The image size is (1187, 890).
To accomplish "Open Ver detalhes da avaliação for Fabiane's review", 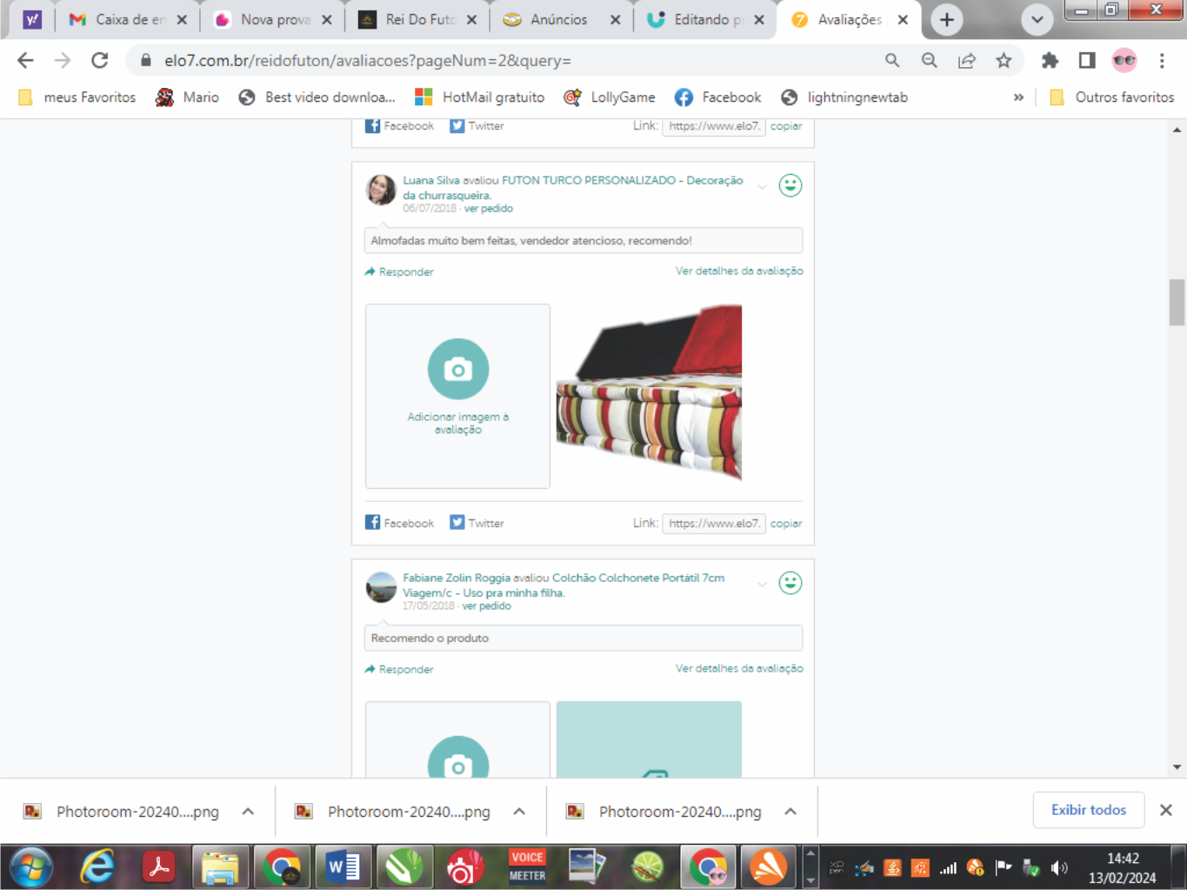I will pyautogui.click(x=739, y=669).
